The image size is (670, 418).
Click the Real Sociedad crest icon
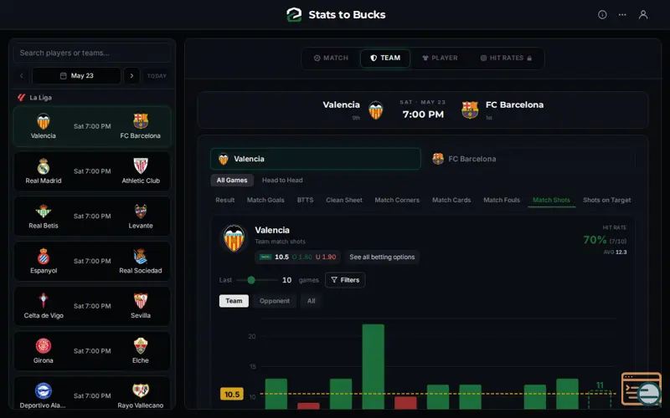click(140, 257)
